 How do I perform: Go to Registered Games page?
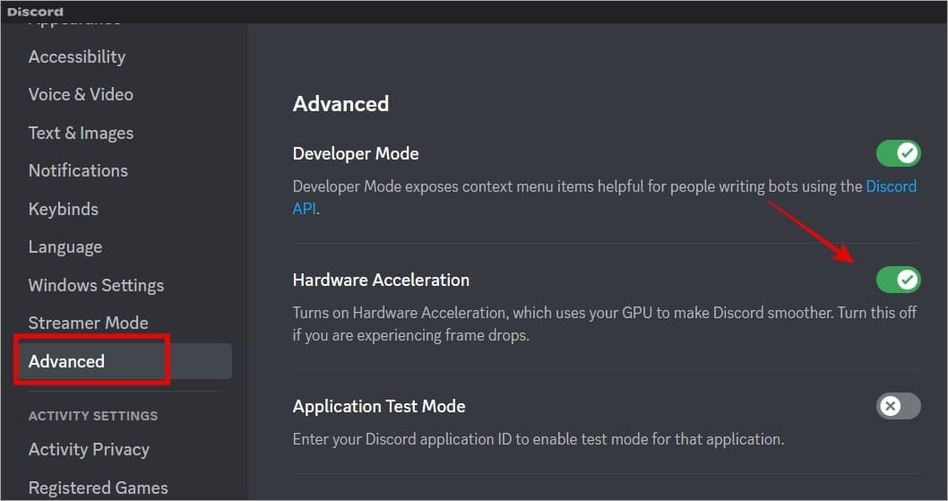(99, 488)
